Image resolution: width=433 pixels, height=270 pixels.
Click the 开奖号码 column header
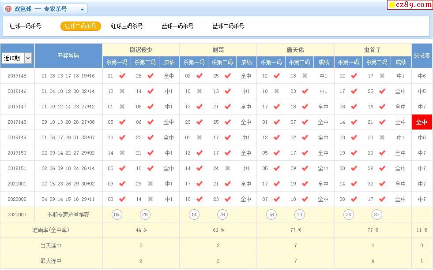point(68,55)
